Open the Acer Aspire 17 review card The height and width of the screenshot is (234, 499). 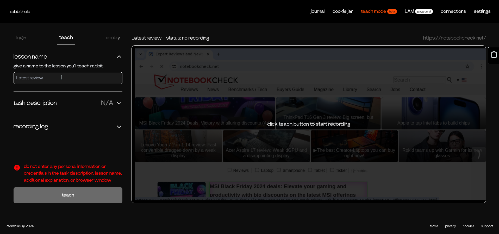pos(266,146)
